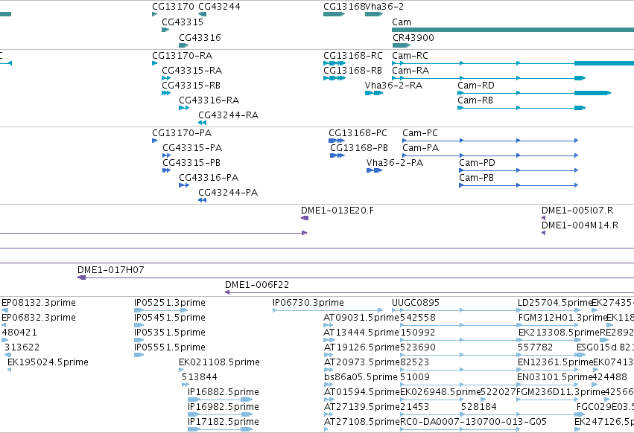Click EST EP06832.3prime
Screen dimensions: 634x433
point(39,318)
